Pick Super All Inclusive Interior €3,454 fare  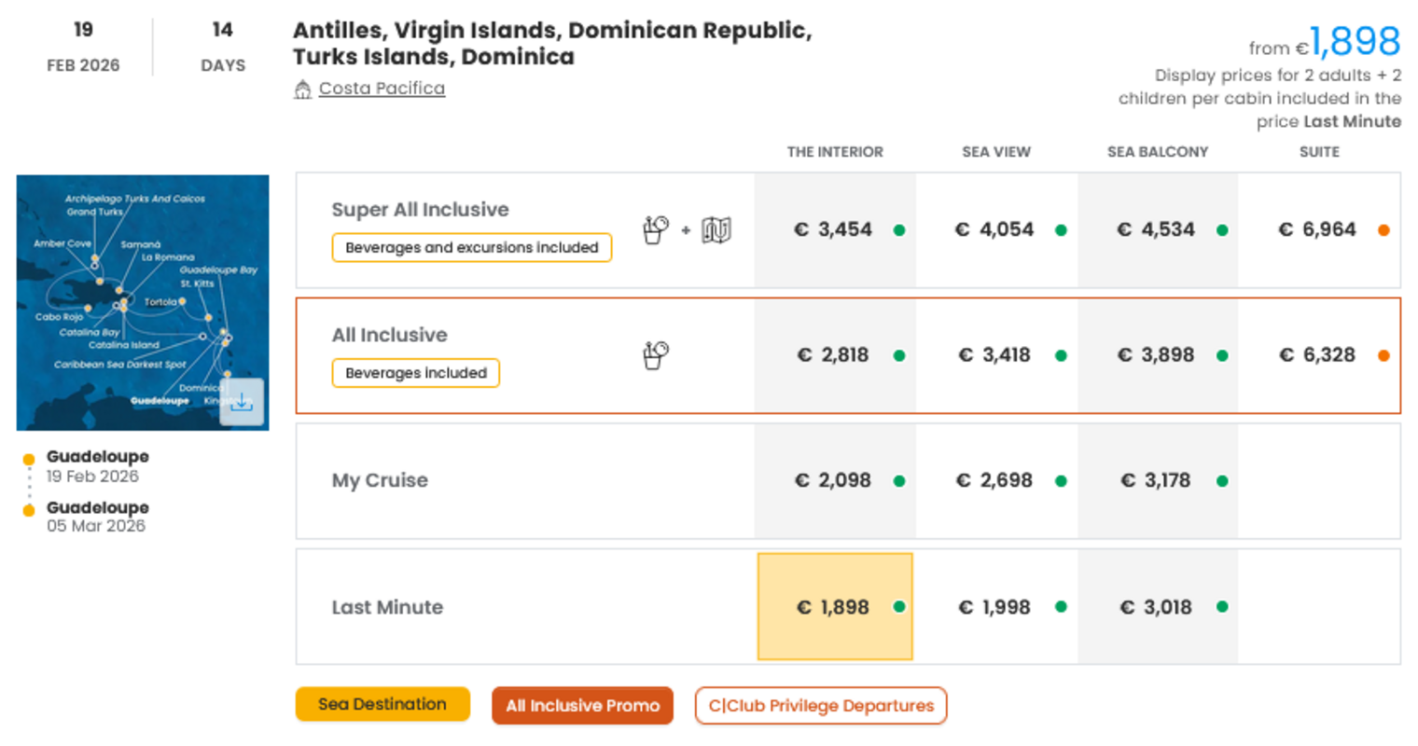point(833,229)
